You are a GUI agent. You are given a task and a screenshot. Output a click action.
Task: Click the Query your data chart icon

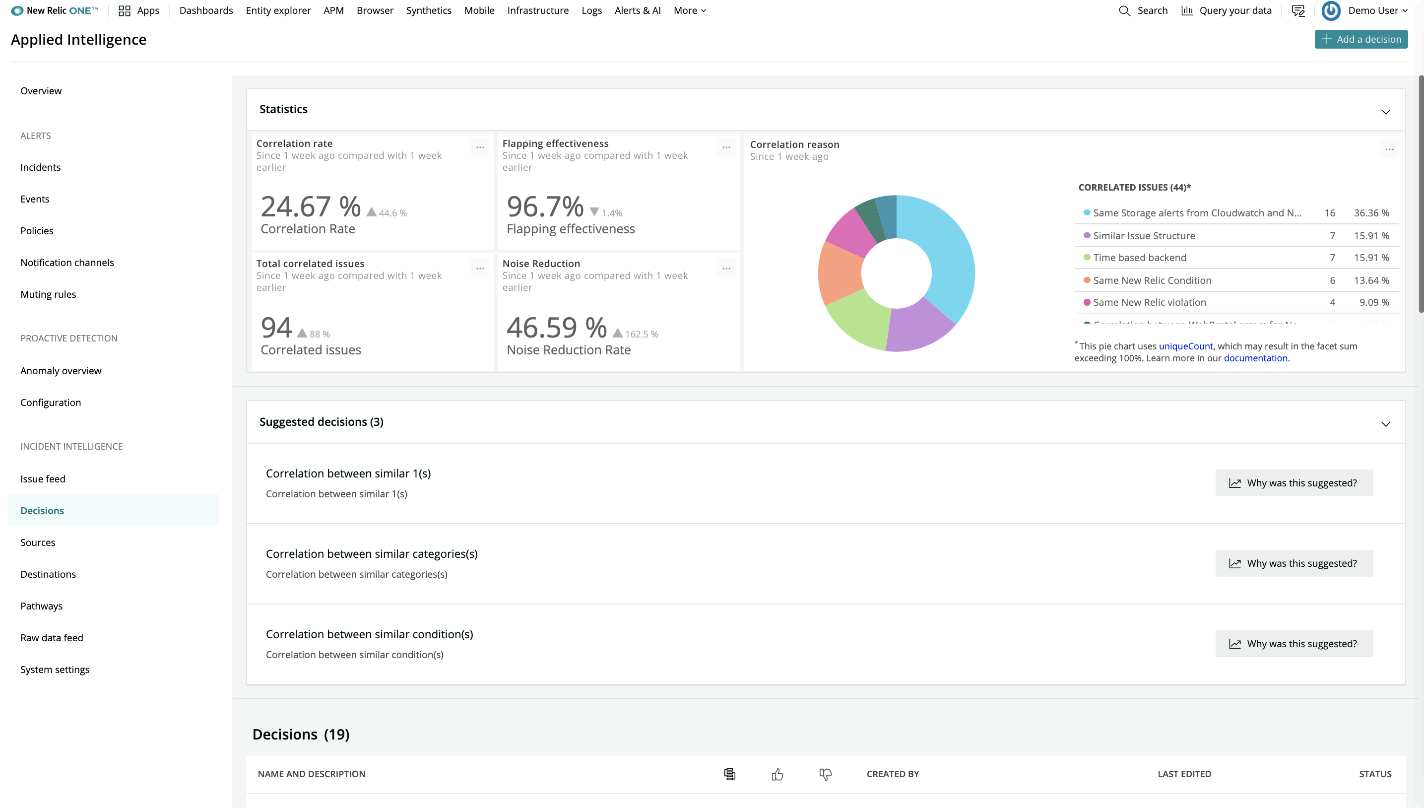1186,10
